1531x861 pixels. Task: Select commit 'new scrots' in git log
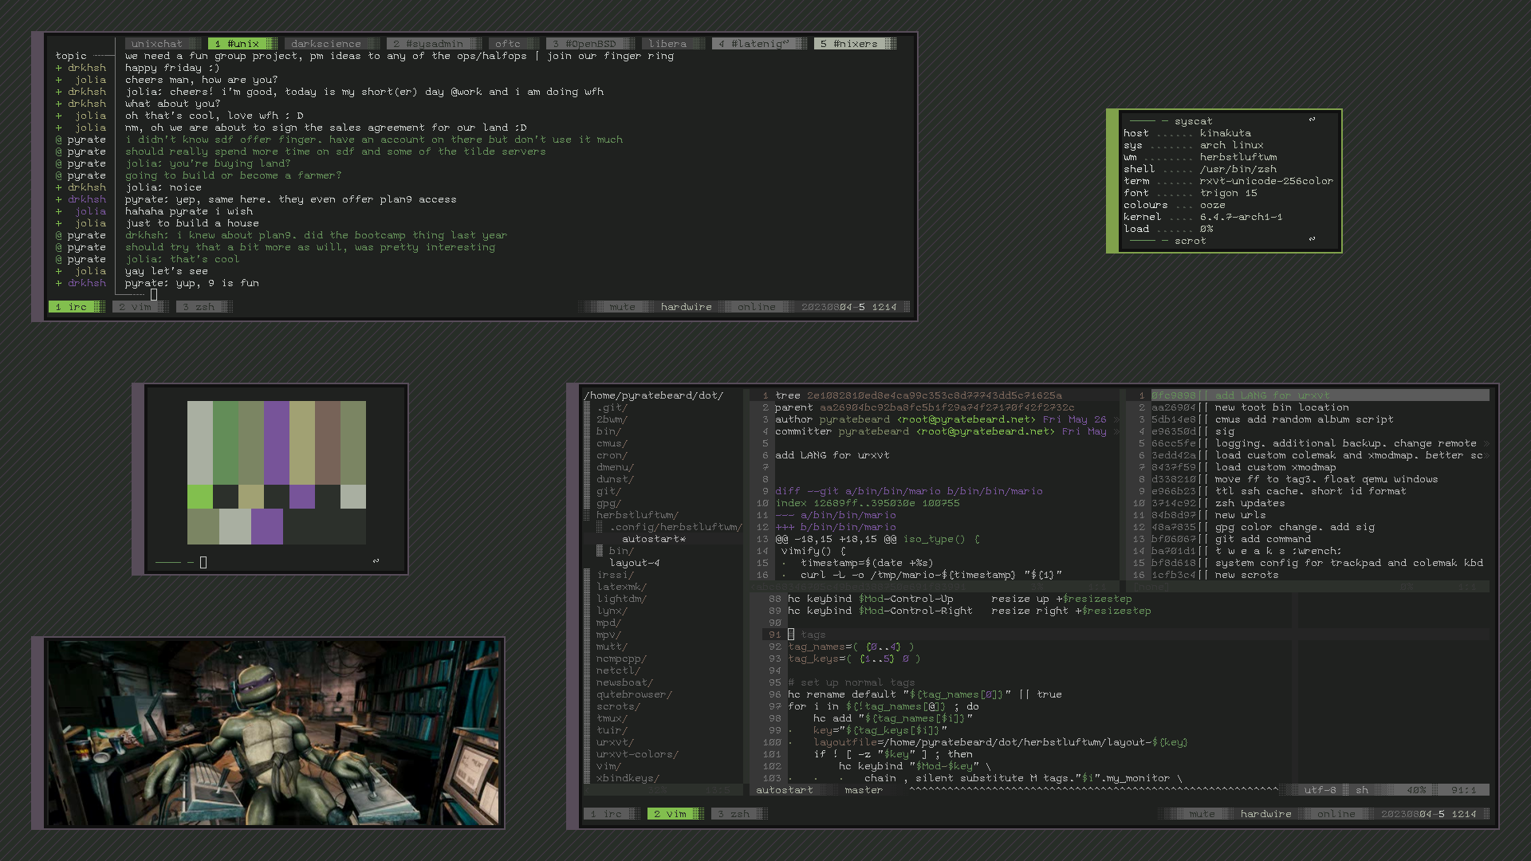1246,575
